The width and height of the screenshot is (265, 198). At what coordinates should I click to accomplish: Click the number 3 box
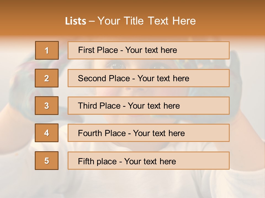click(47, 106)
